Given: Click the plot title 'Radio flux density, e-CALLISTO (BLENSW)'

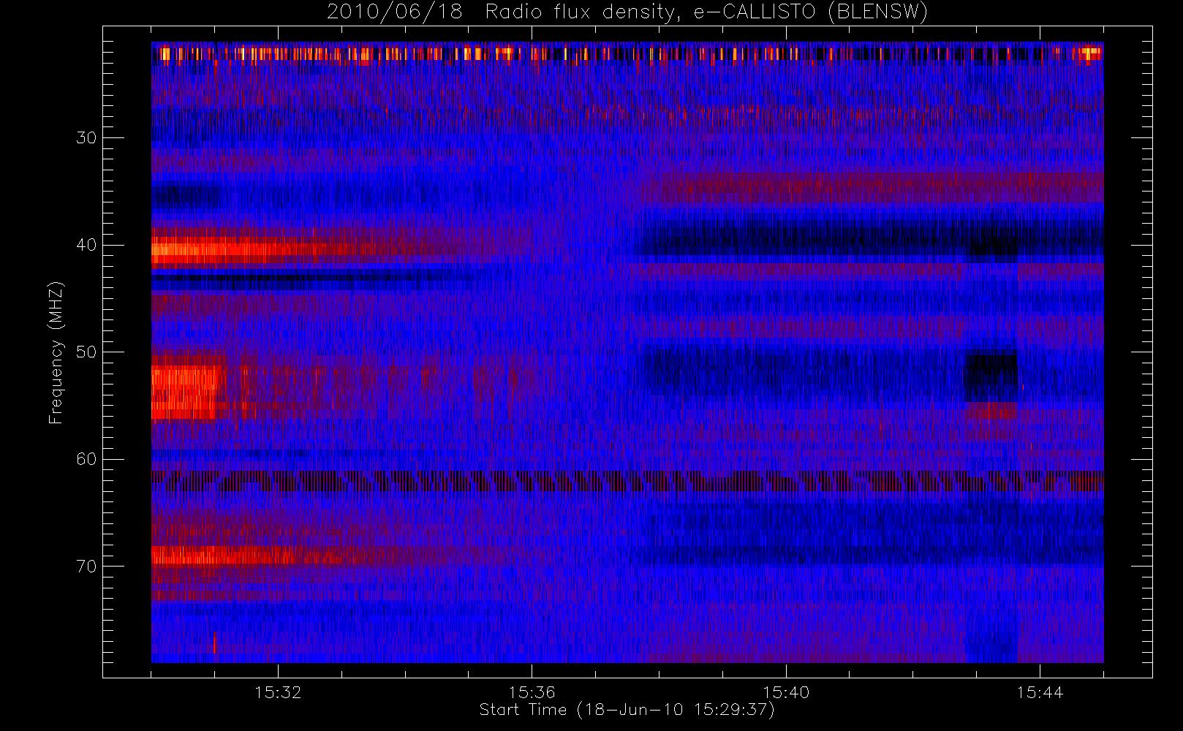Looking at the screenshot, I should pos(706,12).
